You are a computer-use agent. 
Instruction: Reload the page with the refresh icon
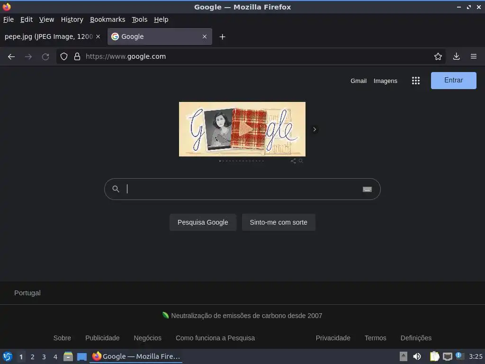45,57
